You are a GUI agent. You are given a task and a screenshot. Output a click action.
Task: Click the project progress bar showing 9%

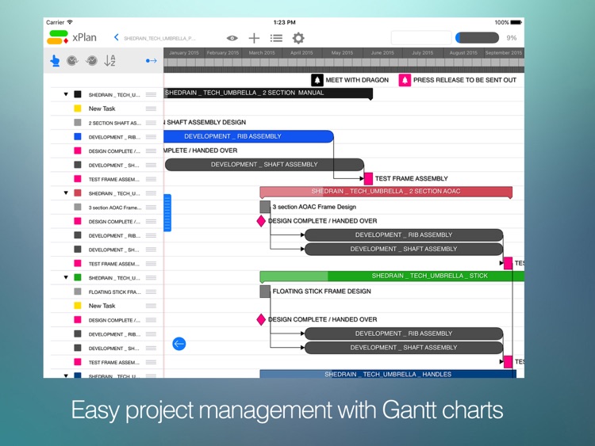click(x=477, y=38)
